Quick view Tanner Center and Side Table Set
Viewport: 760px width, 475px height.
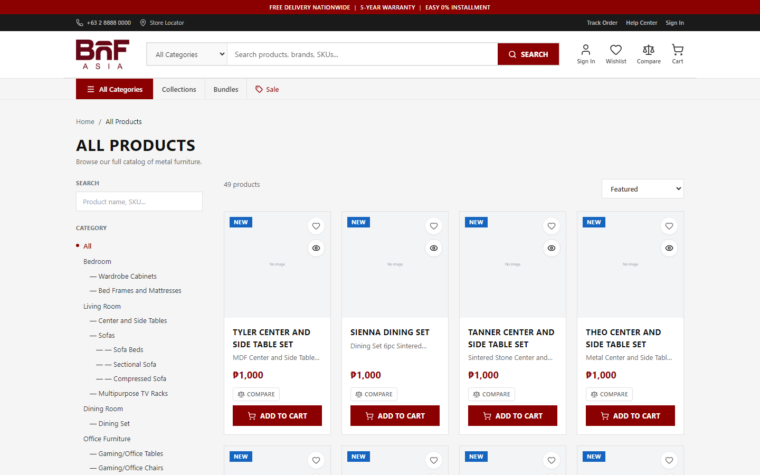pos(552,248)
